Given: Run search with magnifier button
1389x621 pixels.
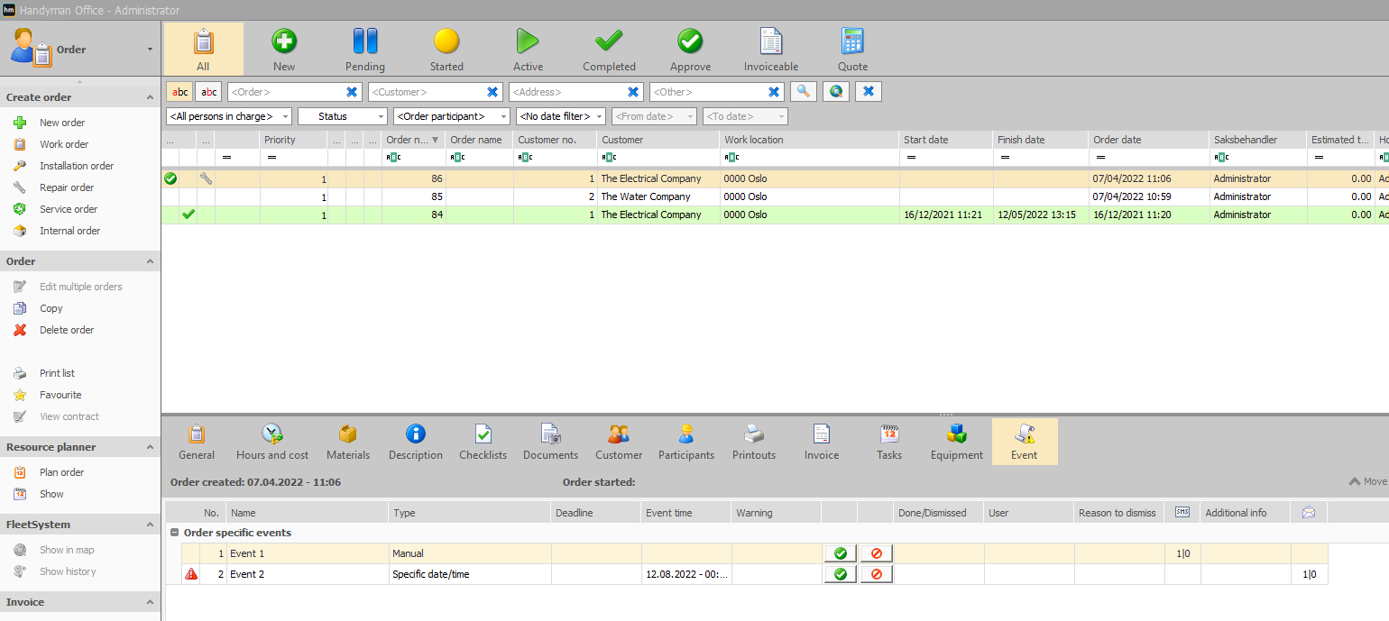Looking at the screenshot, I should 804,91.
